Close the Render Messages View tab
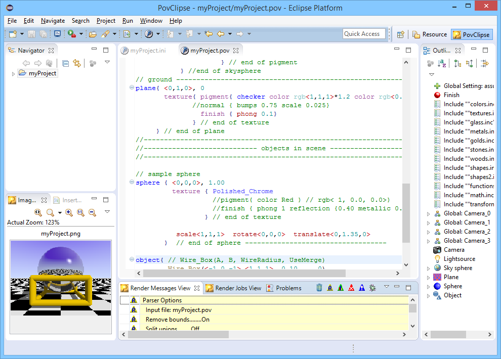Screen dimensions: 501x359 coord(197,288)
